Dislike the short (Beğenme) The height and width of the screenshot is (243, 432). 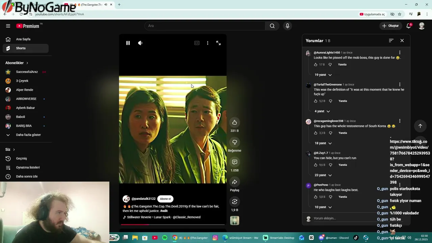pos(235,142)
